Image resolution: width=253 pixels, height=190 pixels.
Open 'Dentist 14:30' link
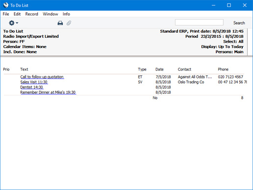[32, 87]
